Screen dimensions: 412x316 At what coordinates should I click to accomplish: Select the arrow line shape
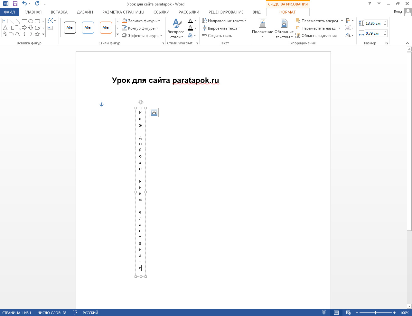pos(18,21)
